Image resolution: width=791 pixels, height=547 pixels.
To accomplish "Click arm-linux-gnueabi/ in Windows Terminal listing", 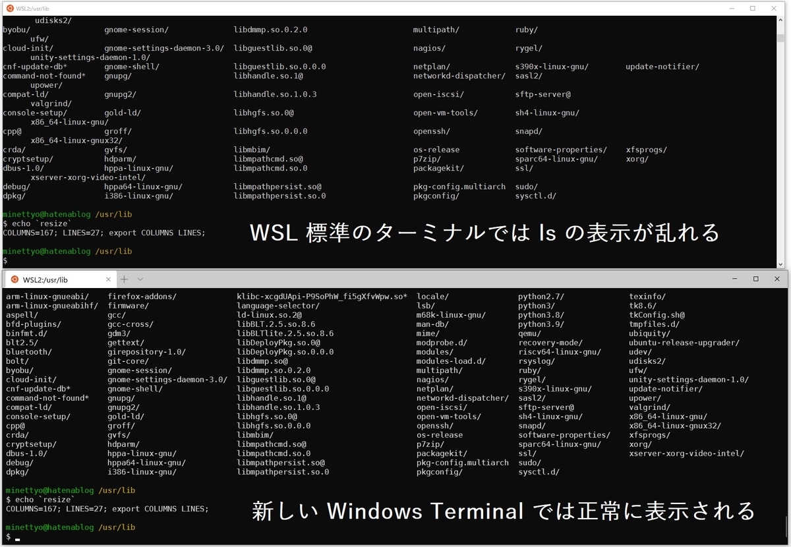I will pos(47,297).
